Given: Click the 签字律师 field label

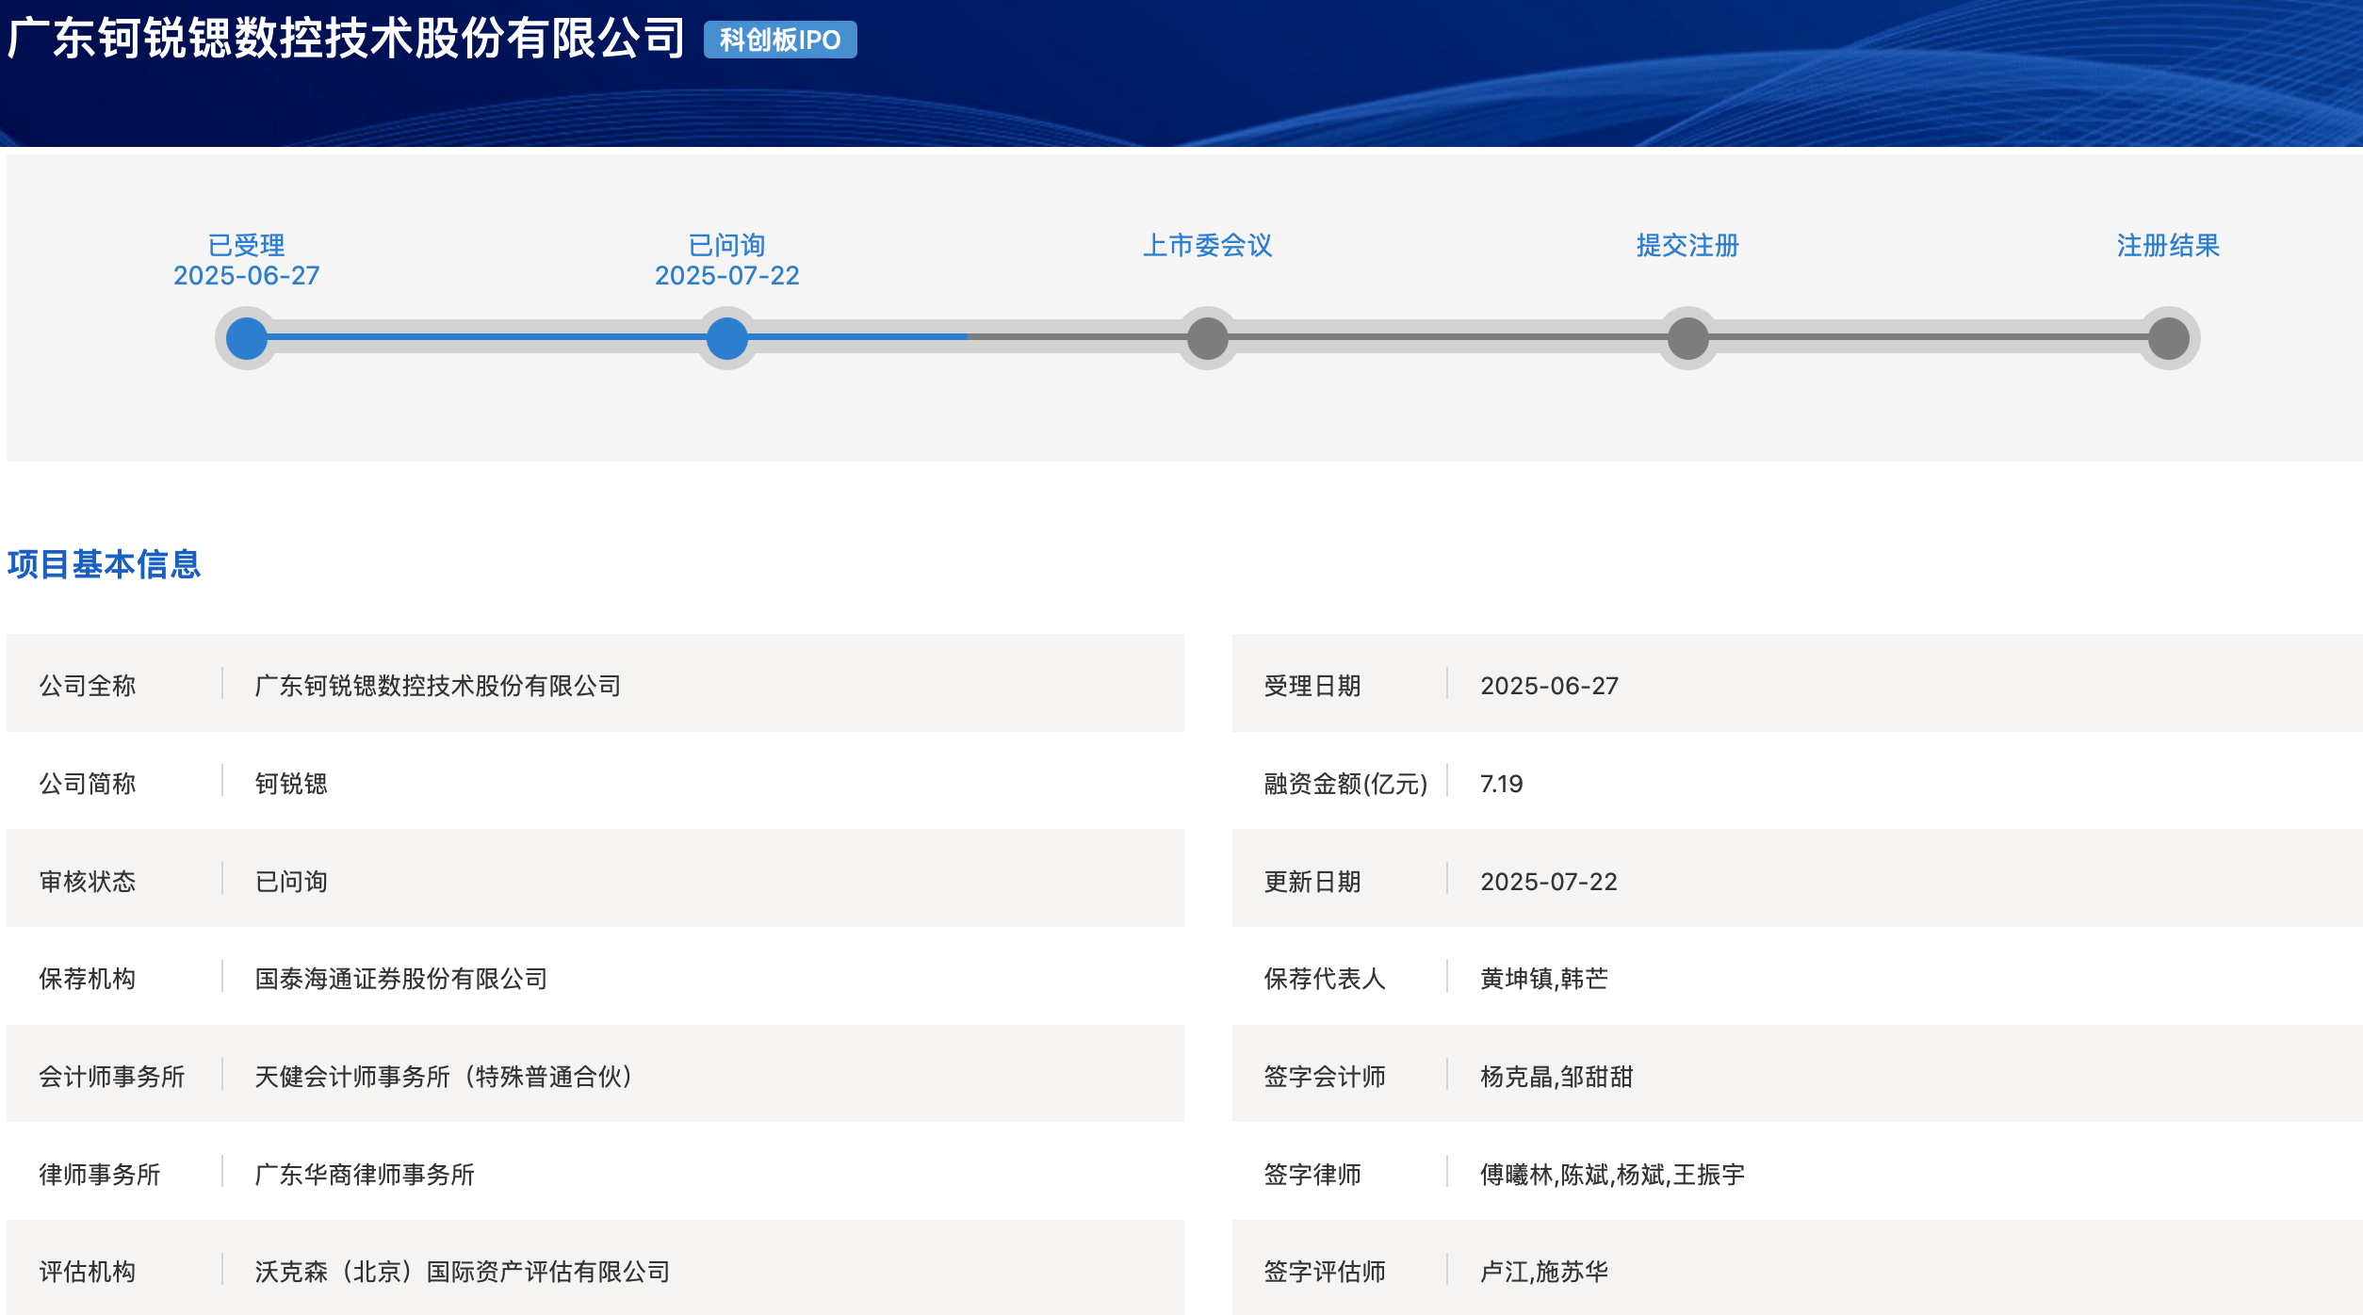Looking at the screenshot, I should click(1312, 1175).
